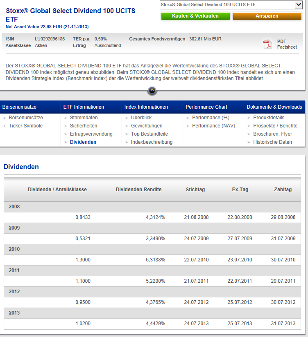Click the fund volume 302,61 Mio EUR
The height and width of the screenshot is (337, 308).
tap(206, 39)
